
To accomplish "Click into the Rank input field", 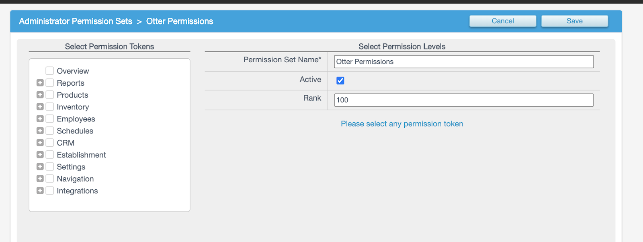I will [463, 100].
